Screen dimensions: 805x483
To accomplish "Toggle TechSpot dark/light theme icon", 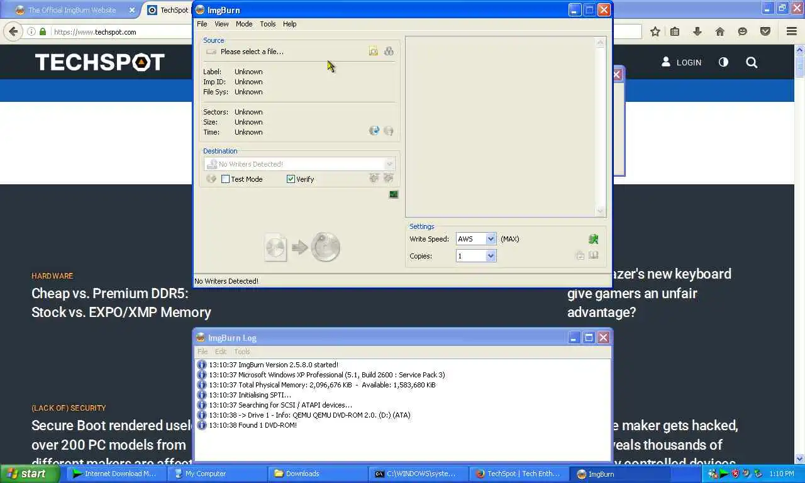I will tap(723, 62).
